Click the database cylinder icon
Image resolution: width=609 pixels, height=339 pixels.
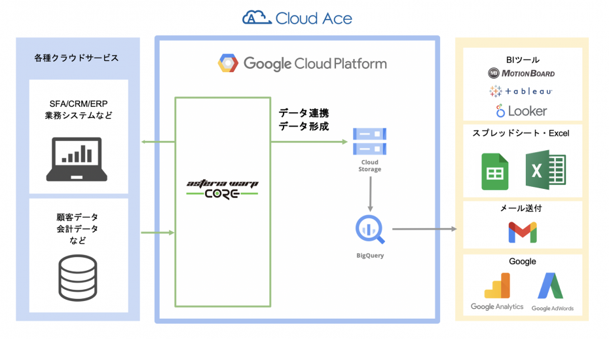[x=78, y=277]
